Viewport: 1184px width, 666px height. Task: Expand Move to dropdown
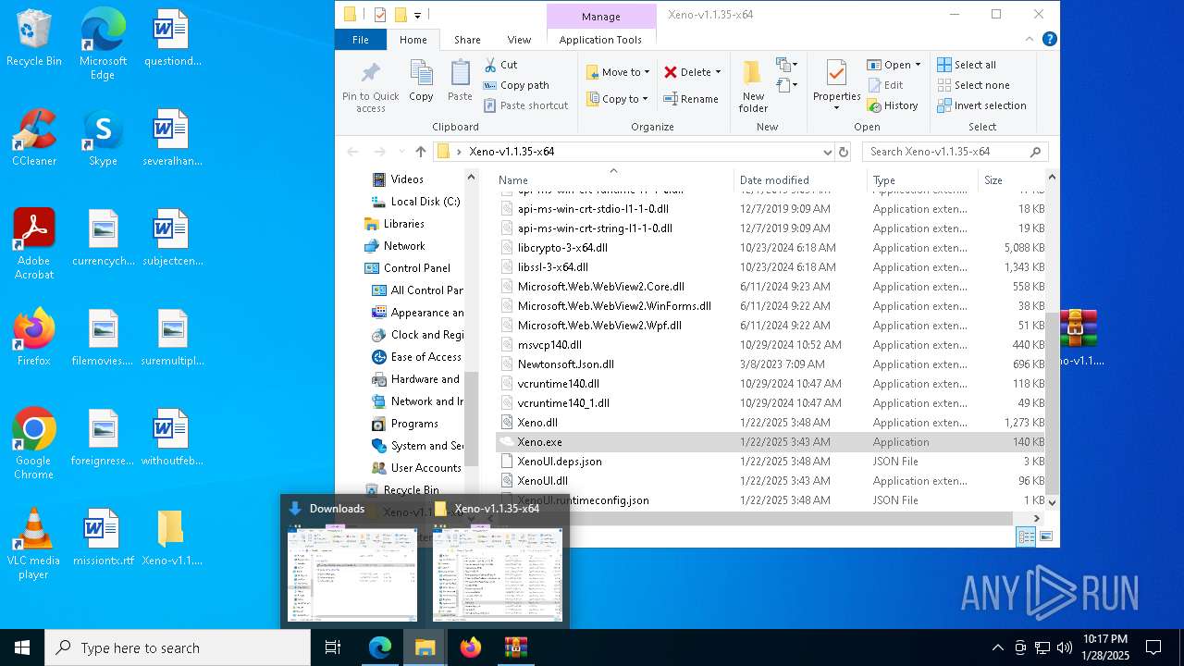647,72
